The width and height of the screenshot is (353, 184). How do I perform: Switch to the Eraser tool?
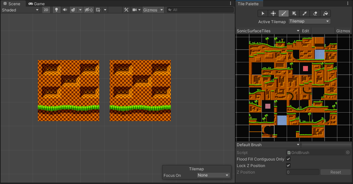pos(315,13)
